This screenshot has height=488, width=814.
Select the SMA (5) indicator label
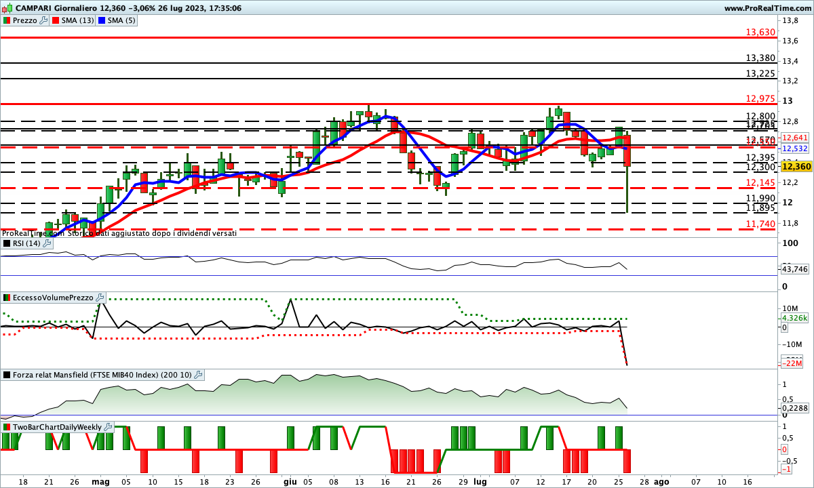click(x=121, y=20)
